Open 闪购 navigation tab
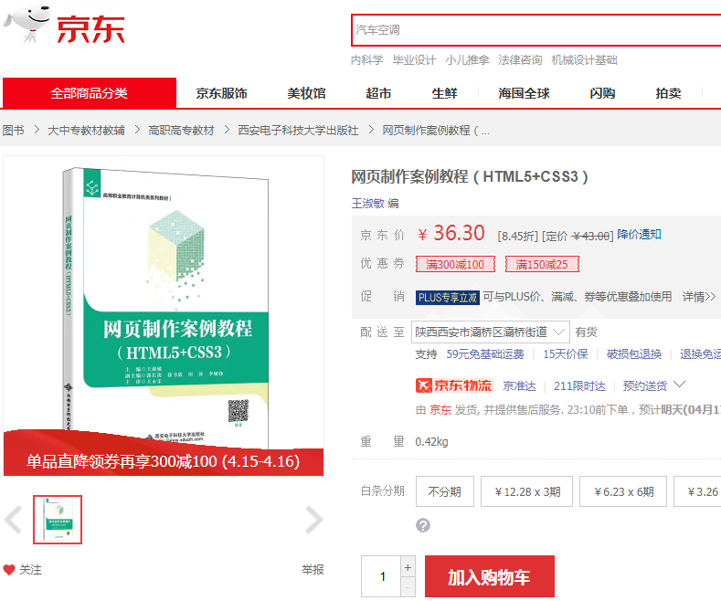Image resolution: width=721 pixels, height=601 pixels. click(x=602, y=93)
